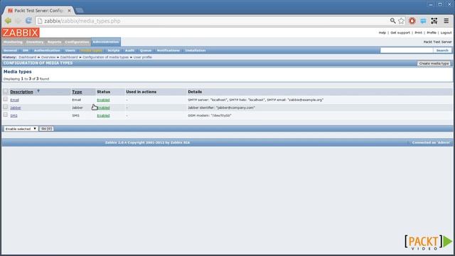
Task: Click the Help link
Action: pos(382,33)
